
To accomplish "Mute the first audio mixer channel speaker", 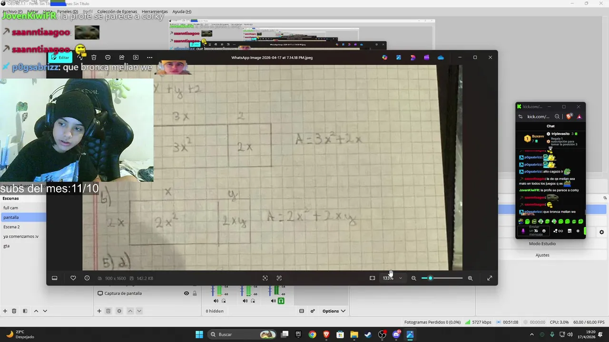I will click(216, 301).
